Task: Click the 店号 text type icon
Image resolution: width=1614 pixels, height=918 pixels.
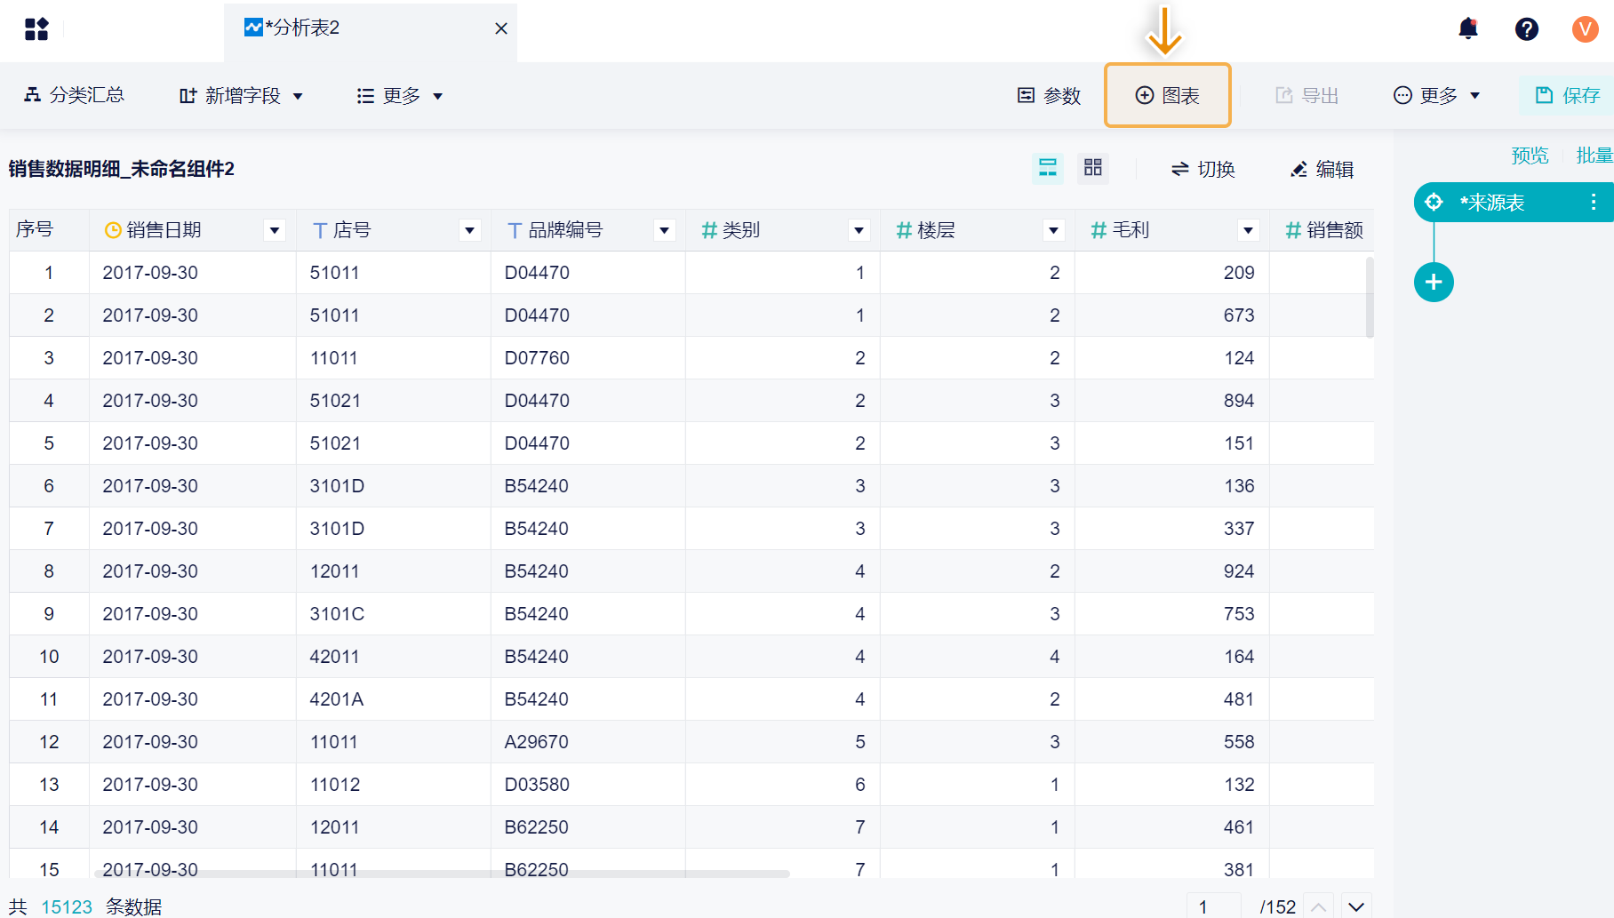Action: pos(320,230)
